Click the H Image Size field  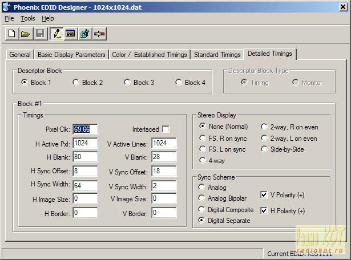[x=85, y=198]
